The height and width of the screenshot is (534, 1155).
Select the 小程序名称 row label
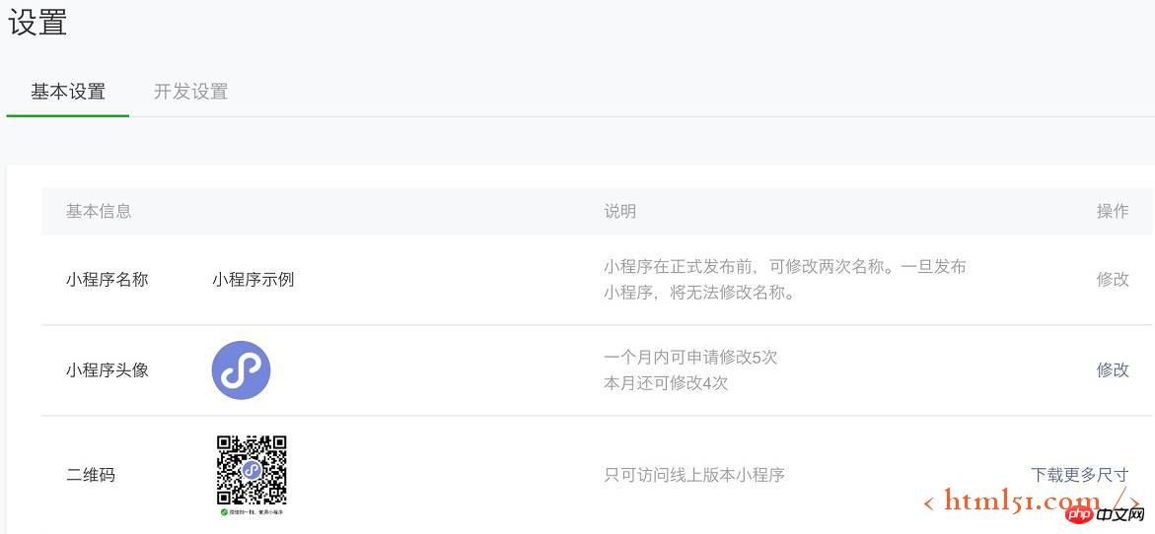coord(108,279)
